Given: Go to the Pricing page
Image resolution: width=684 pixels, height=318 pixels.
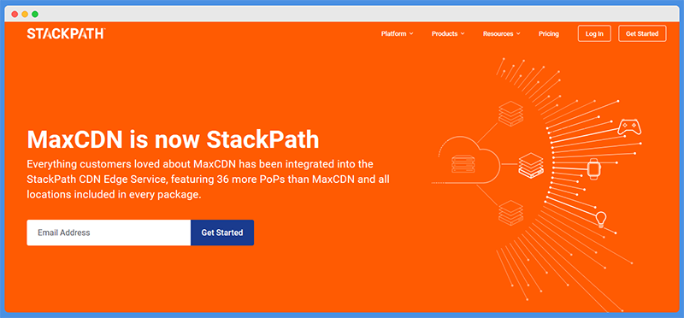Looking at the screenshot, I should pos(548,33).
